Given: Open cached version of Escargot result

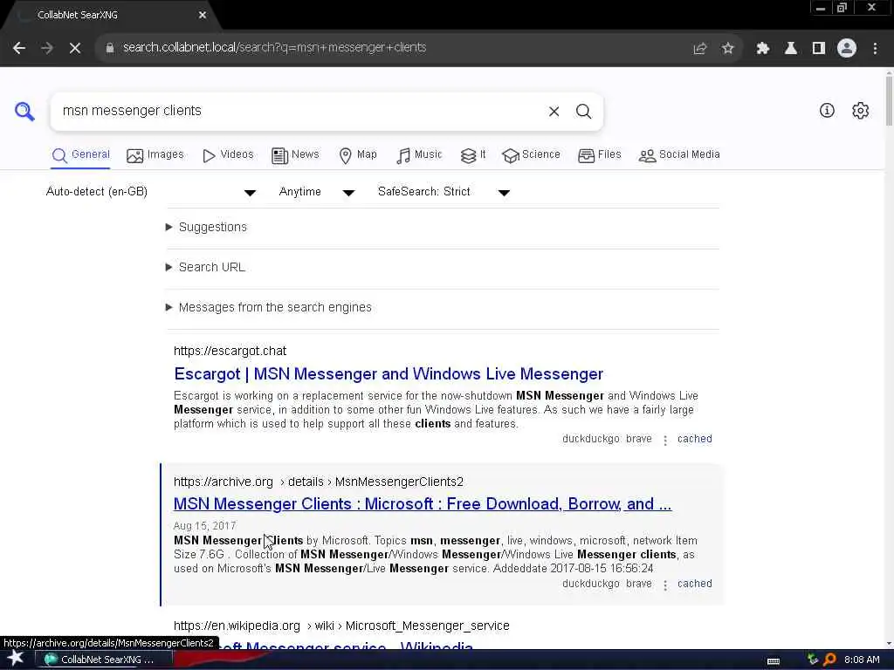Looking at the screenshot, I should [694, 440].
